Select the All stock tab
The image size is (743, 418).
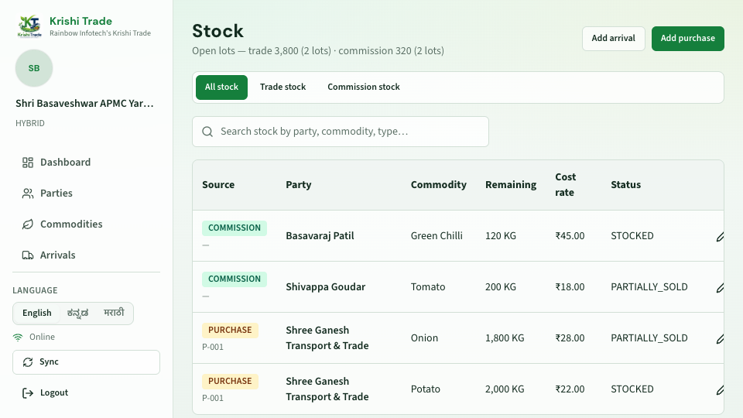[221, 87]
